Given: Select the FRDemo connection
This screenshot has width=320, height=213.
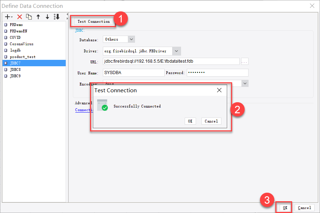Looking at the screenshot, I should click(x=17, y=25).
